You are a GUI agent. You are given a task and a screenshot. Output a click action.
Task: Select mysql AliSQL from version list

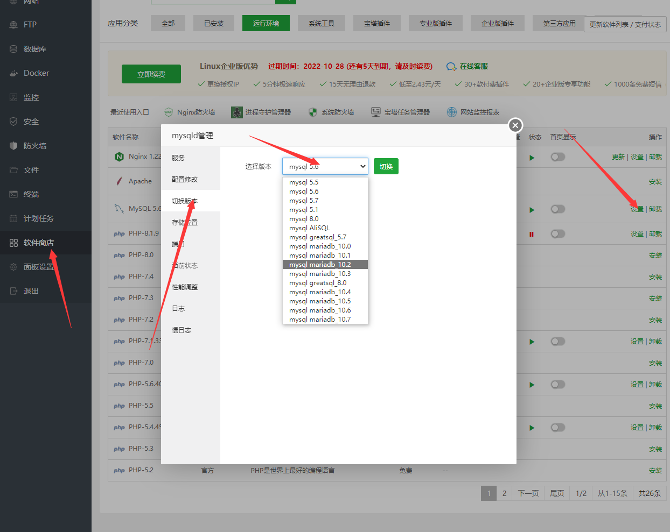325,228
